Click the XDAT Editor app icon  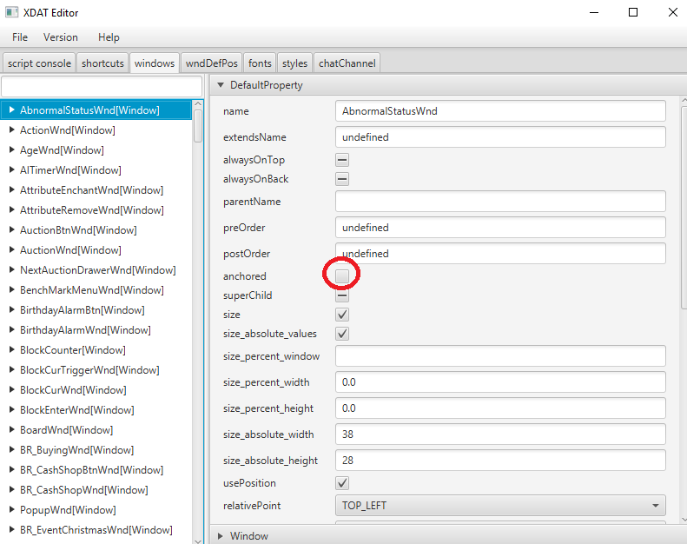pos(11,12)
